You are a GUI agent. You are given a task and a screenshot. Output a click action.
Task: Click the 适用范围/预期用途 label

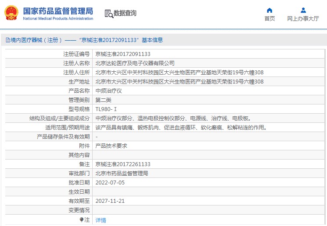[x=67, y=128]
